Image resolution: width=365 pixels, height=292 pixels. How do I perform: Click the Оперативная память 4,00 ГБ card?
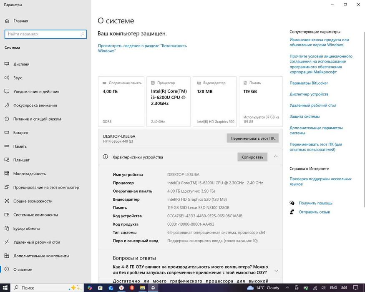(121, 101)
